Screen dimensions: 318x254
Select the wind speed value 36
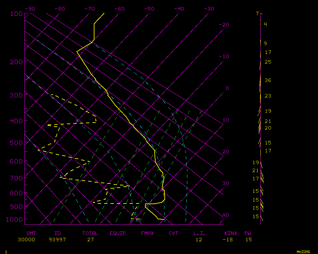point(268,80)
